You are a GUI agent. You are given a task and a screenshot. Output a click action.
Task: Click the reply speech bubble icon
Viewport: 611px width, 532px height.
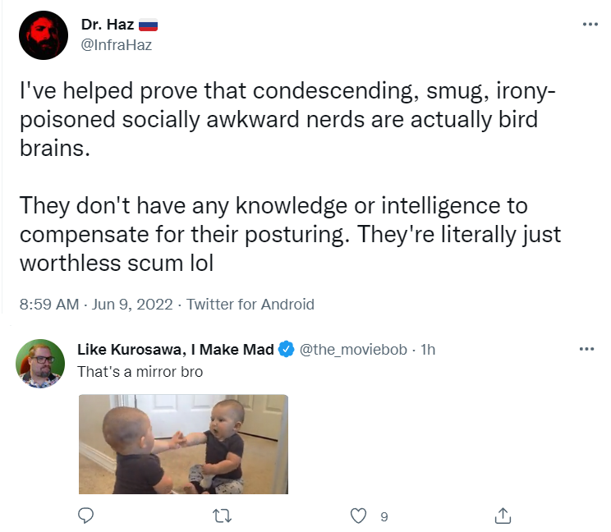pyautogui.click(x=86, y=516)
